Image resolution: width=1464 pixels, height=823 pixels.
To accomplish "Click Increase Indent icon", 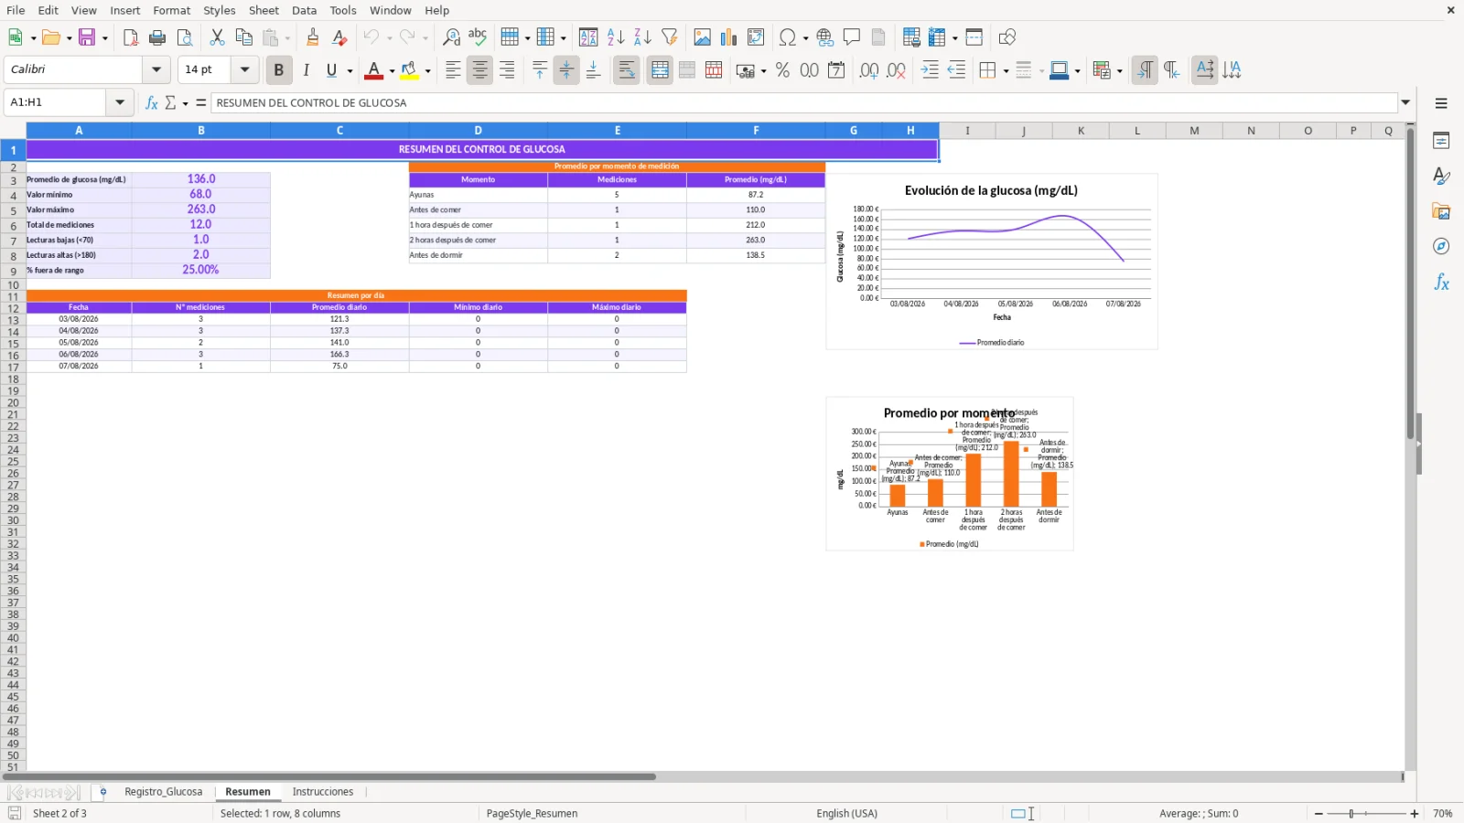I will tap(930, 70).
